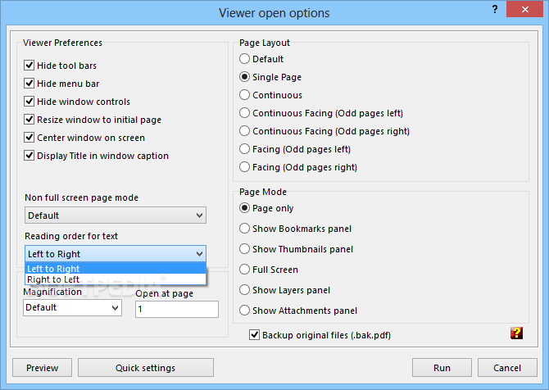This screenshot has width=549, height=390.
Task: Click the Open at page input field
Action: 176,309
